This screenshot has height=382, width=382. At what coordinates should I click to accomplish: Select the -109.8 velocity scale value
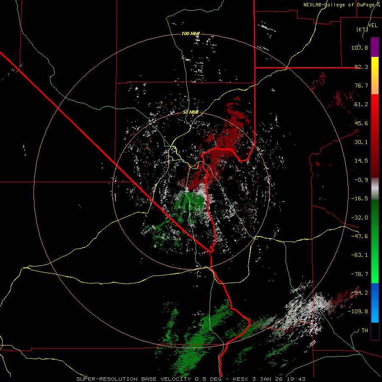[358, 312]
